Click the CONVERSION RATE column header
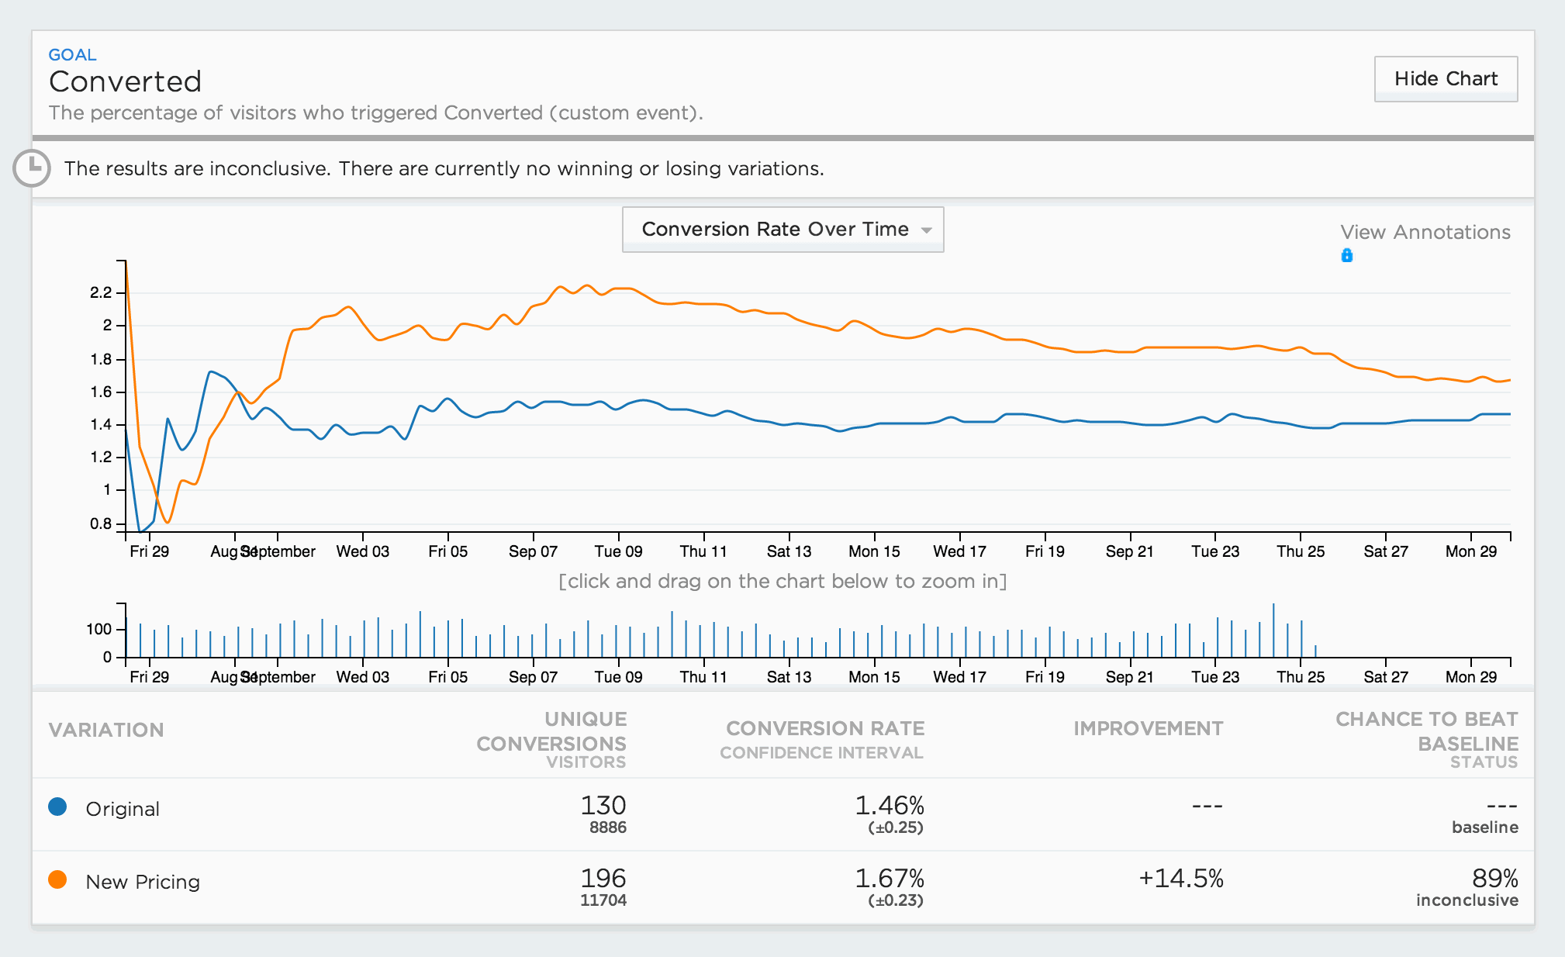Screen dimensions: 1565x957 pos(825,727)
